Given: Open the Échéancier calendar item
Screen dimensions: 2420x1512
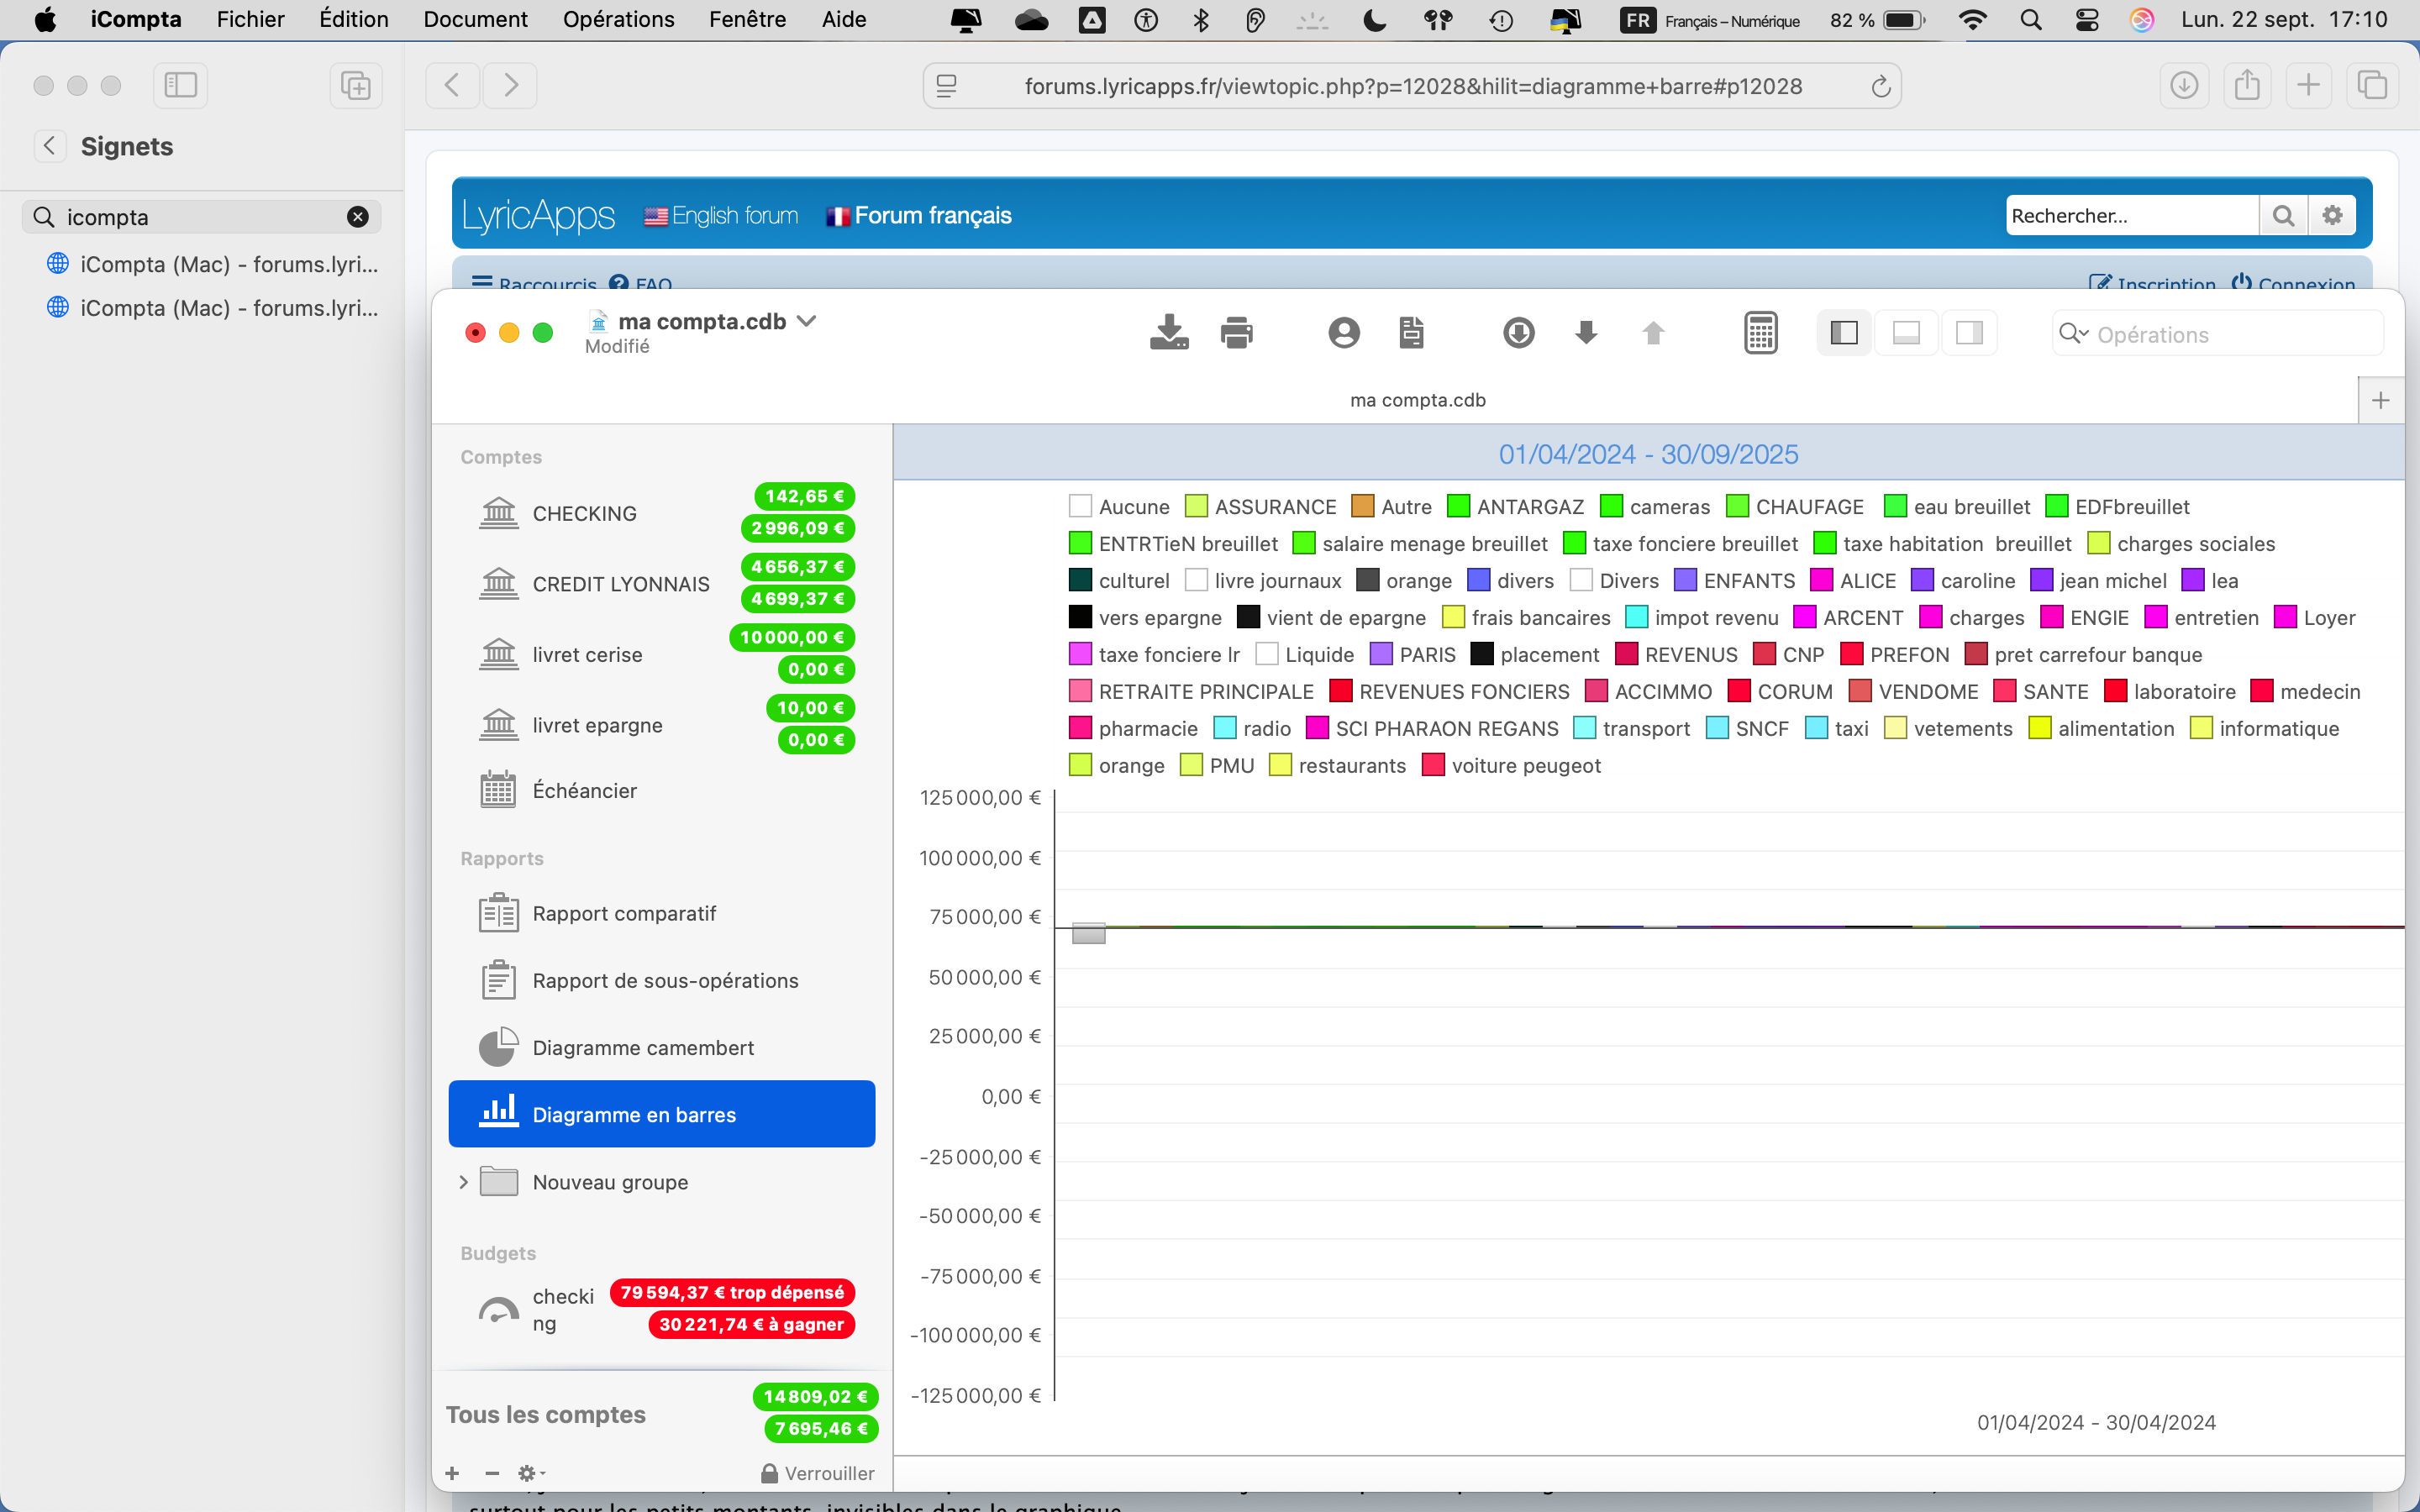Looking at the screenshot, I should (584, 791).
